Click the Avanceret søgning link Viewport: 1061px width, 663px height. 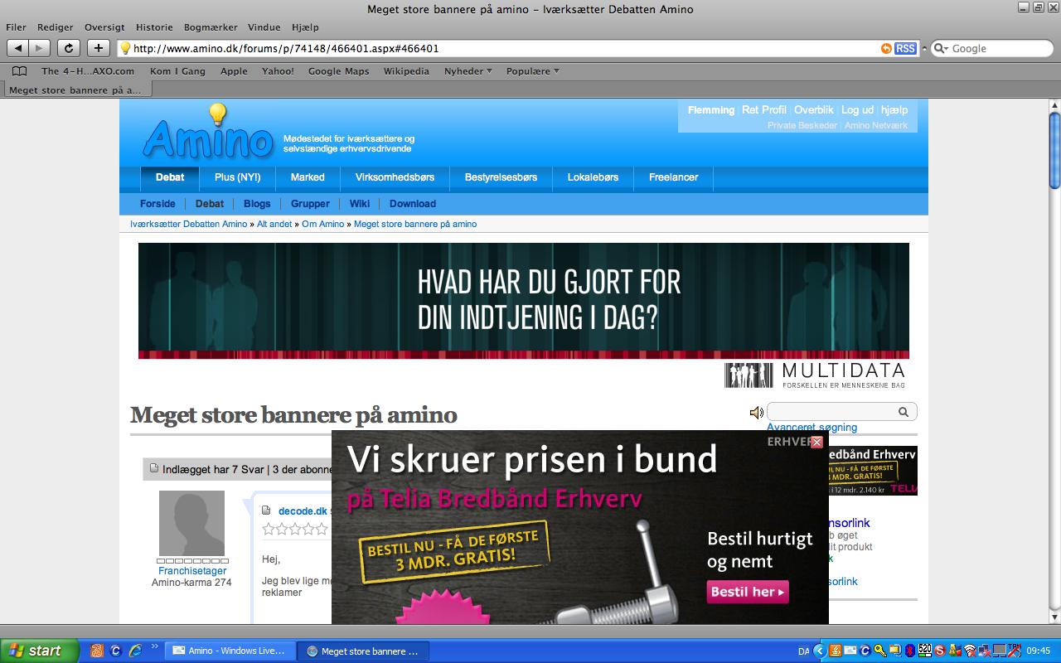(811, 428)
